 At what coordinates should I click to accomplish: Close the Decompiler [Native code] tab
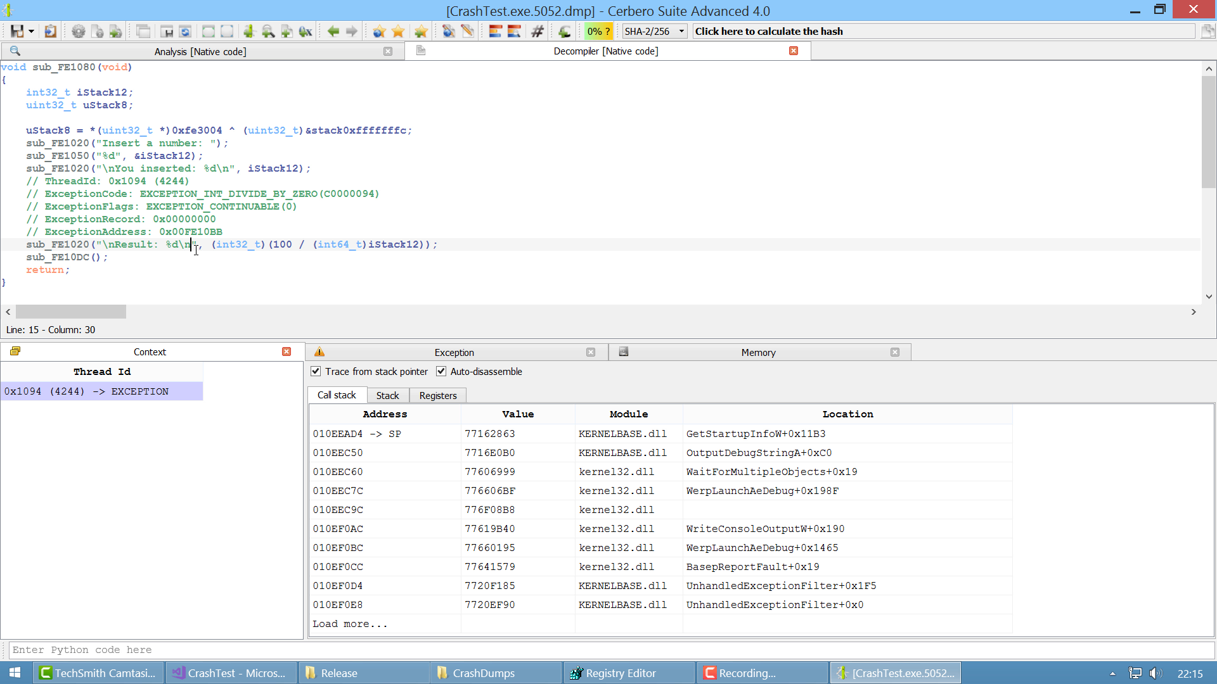click(794, 51)
